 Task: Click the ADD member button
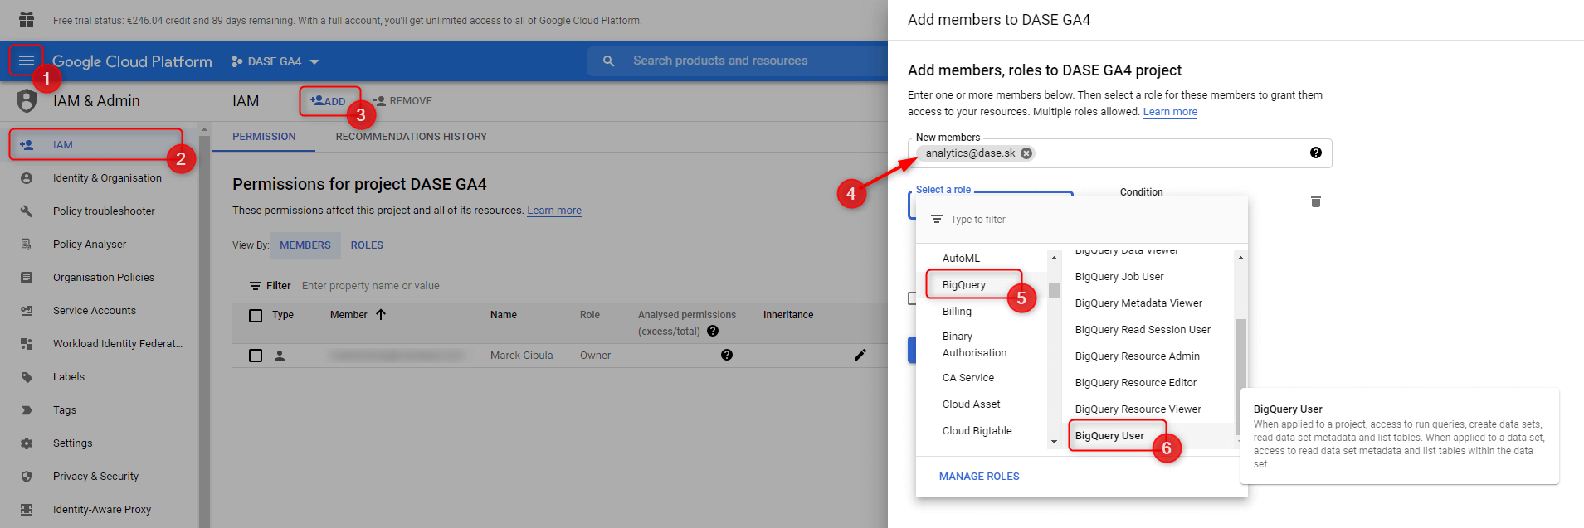click(x=329, y=101)
